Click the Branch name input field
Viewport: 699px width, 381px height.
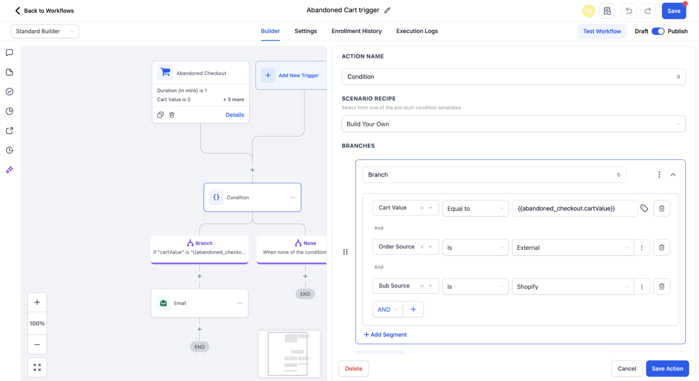click(x=494, y=174)
